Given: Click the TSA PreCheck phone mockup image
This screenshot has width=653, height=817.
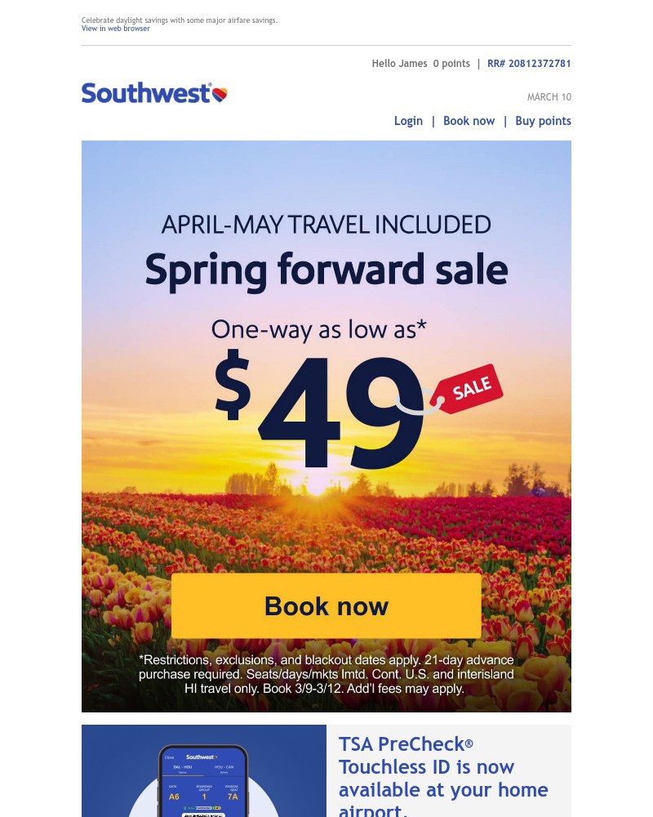Looking at the screenshot, I should click(203, 770).
